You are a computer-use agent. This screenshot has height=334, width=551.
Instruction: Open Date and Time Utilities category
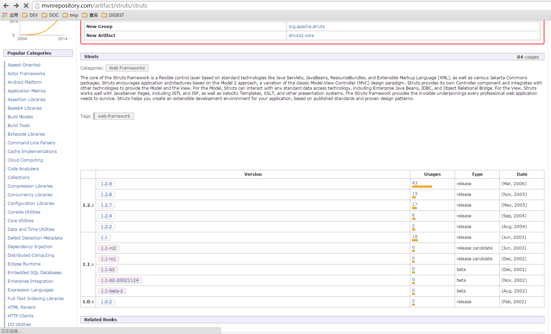coord(31,229)
